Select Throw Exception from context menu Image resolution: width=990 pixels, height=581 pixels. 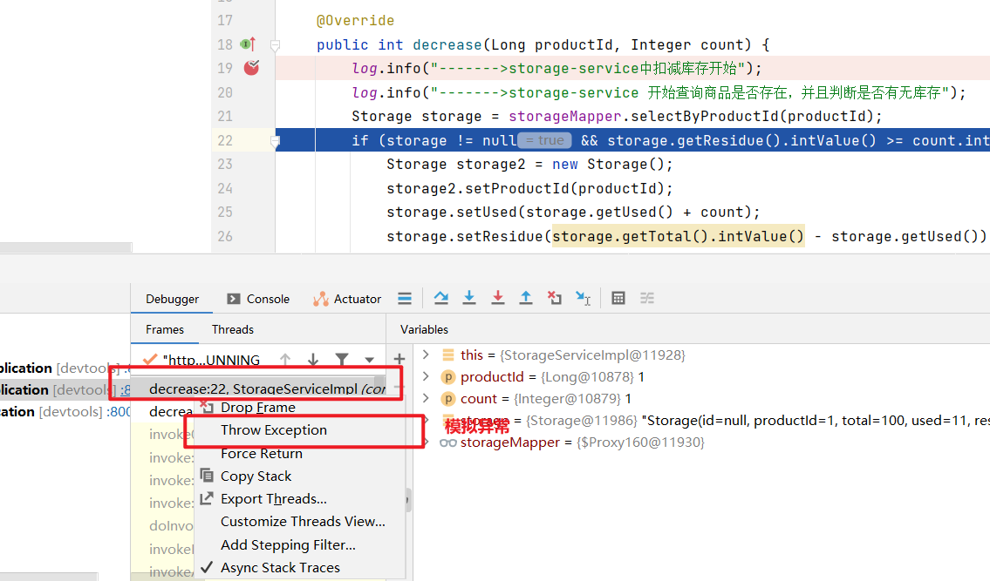pos(273,430)
